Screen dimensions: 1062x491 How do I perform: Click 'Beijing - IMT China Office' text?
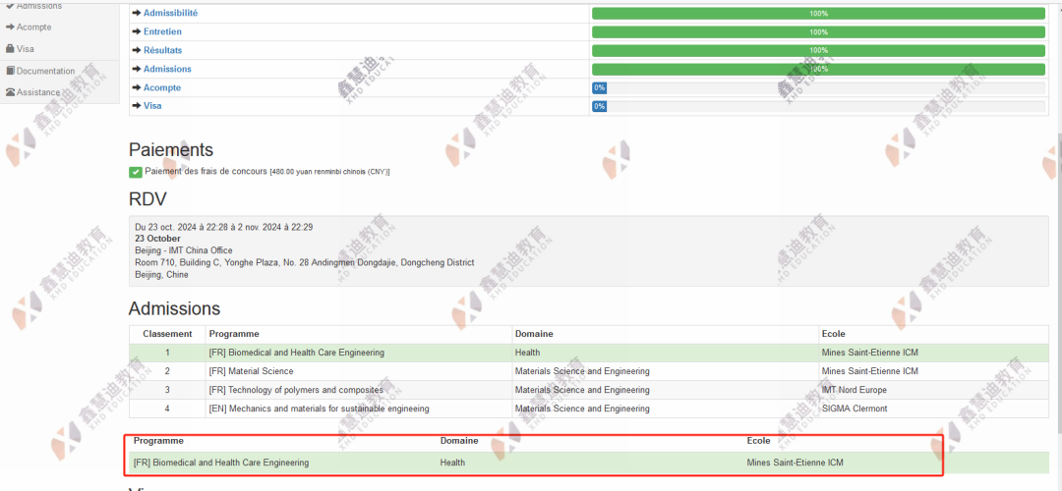click(x=184, y=251)
